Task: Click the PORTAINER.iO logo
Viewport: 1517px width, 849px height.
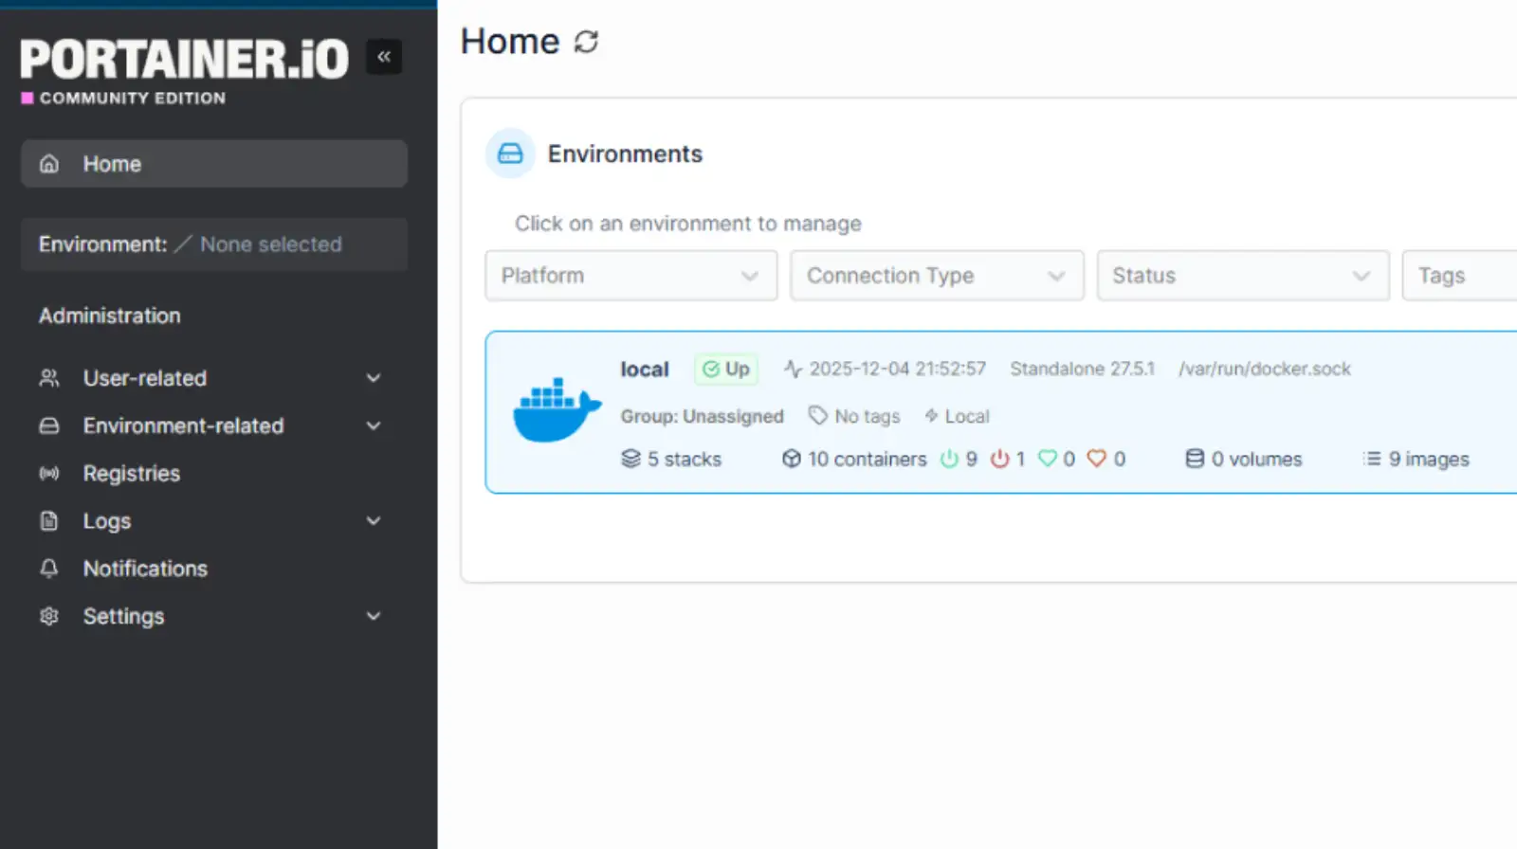Action: coord(184,60)
